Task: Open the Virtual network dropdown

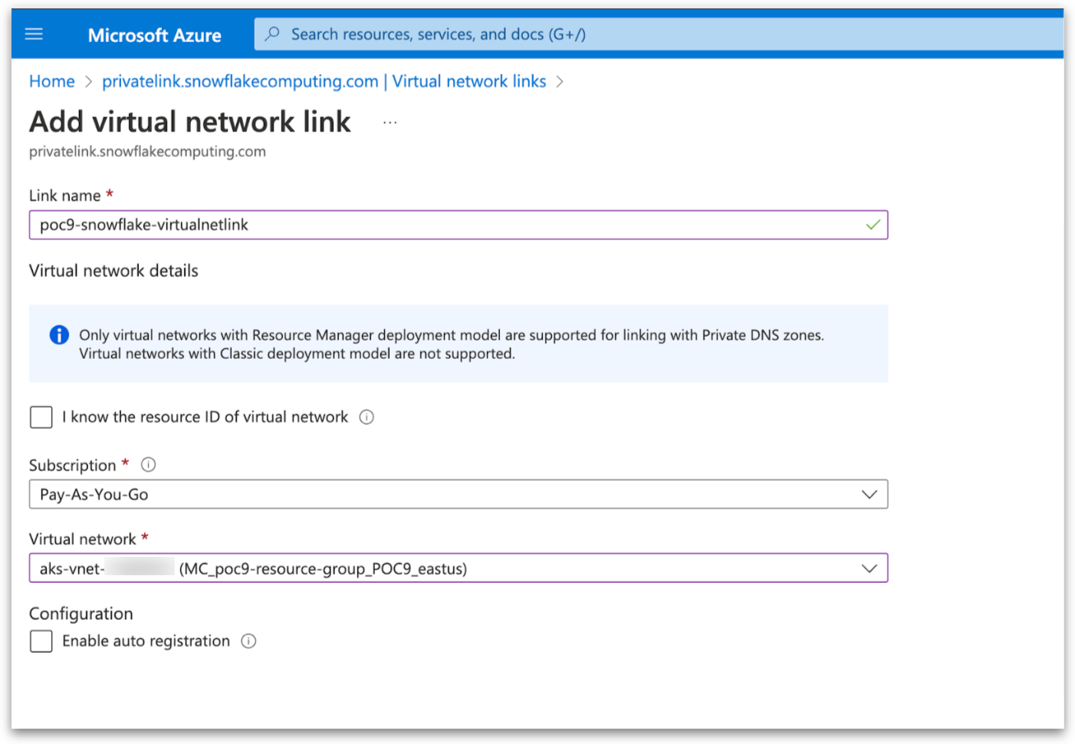Action: tap(869, 568)
